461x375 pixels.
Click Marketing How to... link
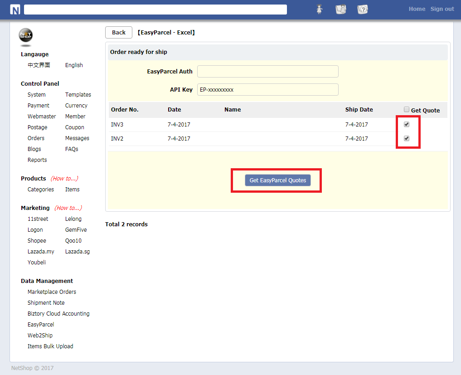(68, 208)
